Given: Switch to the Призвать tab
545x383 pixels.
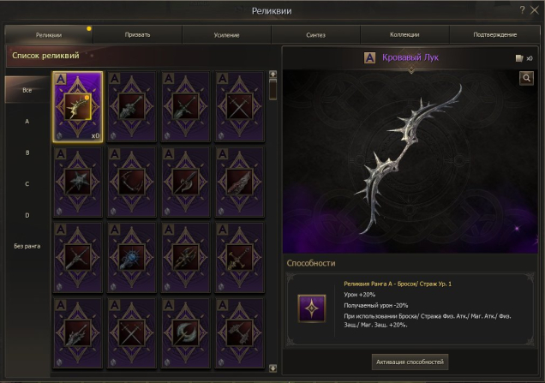Looking at the screenshot, I should [138, 35].
